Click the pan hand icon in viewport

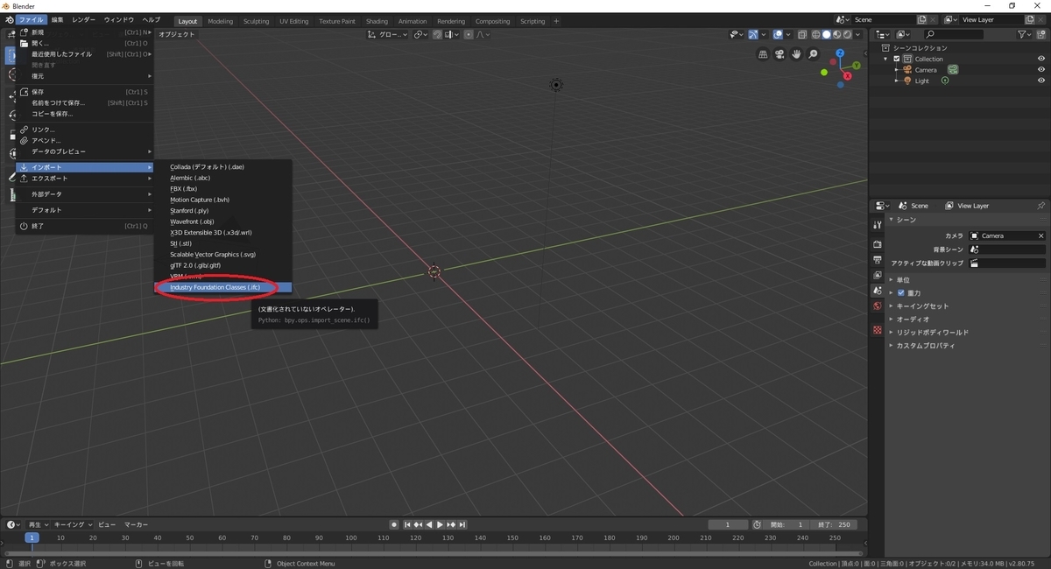point(796,54)
